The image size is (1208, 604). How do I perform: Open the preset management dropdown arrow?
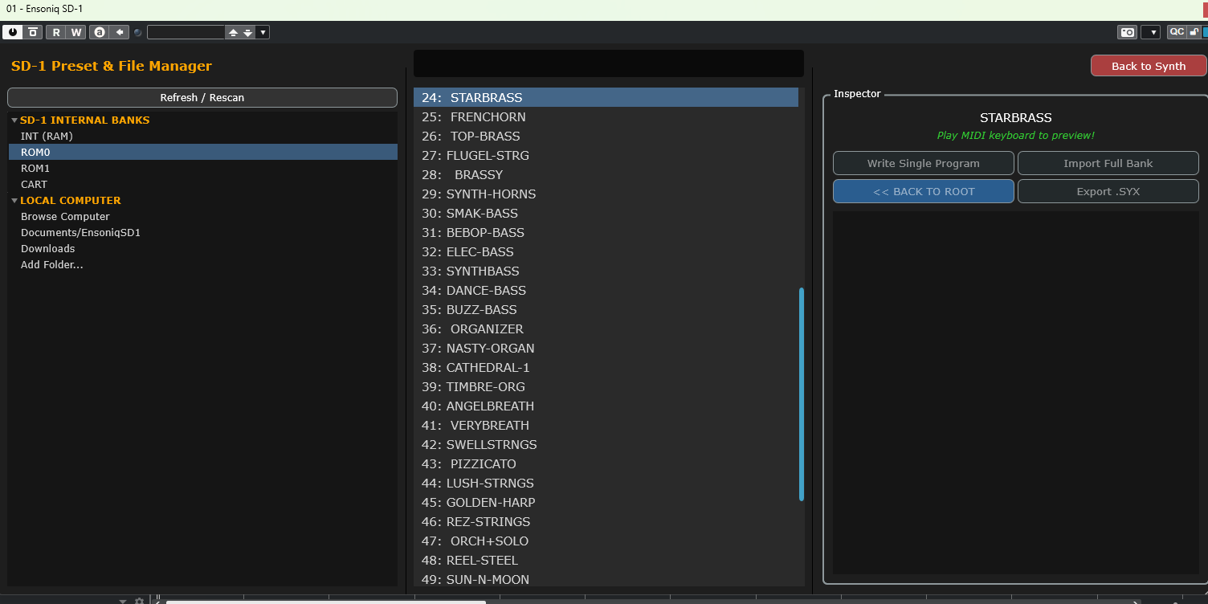click(x=263, y=32)
